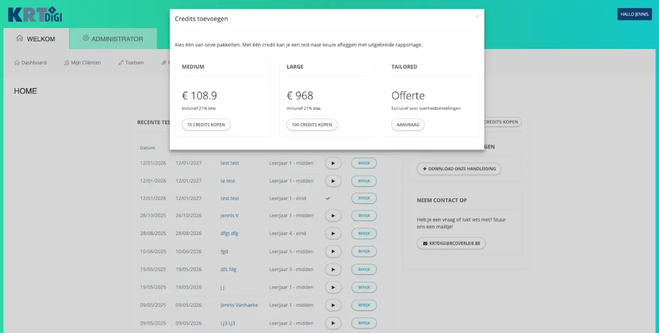Screen dimensions: 659x333
Task: Open the Toetsen menu item
Action: 131,63
